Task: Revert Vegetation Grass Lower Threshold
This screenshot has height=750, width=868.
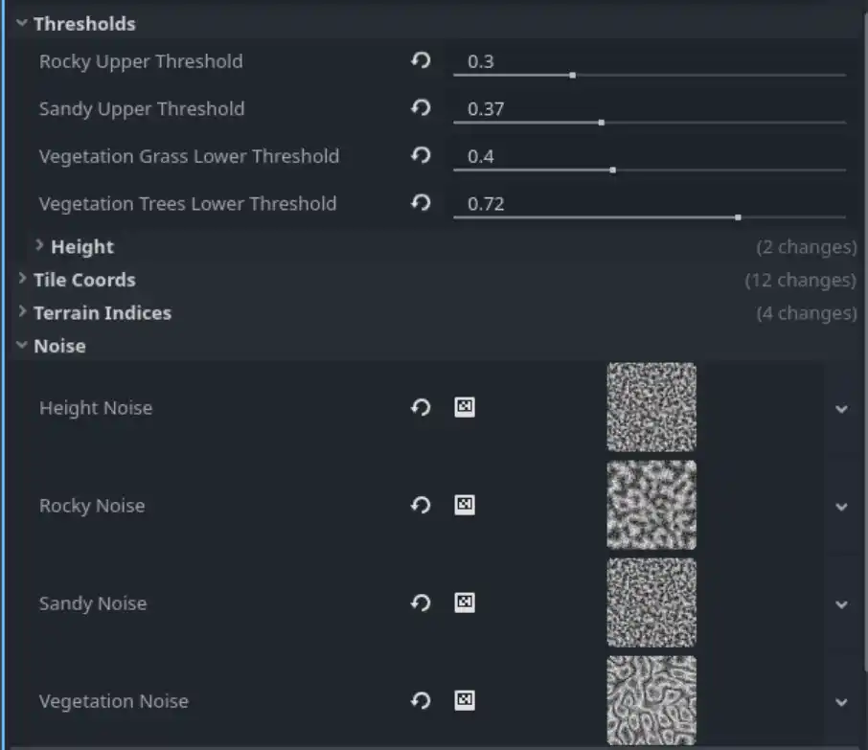Action: pos(420,155)
